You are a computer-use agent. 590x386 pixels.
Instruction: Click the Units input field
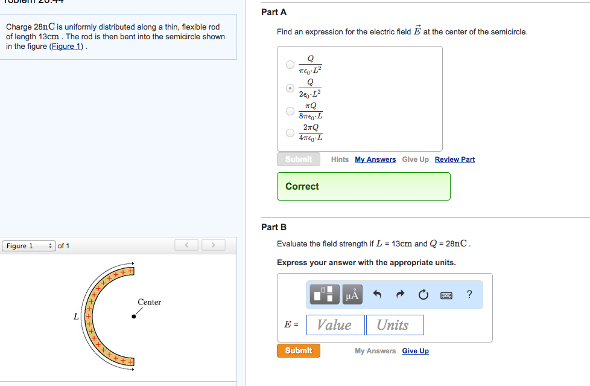click(x=395, y=325)
